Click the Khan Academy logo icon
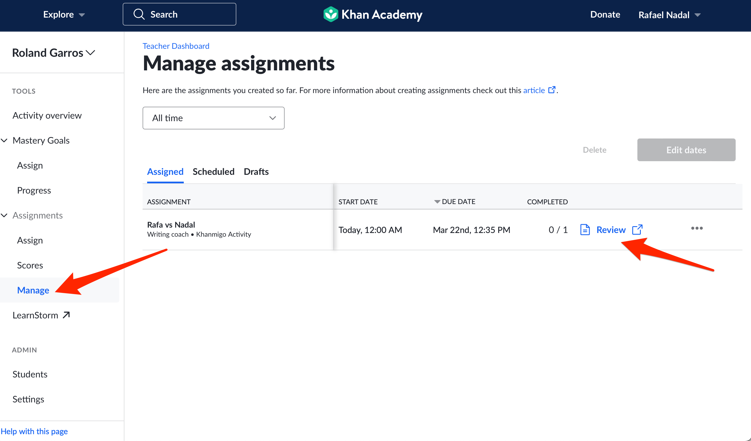Image resolution: width=751 pixels, height=441 pixels. click(x=331, y=14)
